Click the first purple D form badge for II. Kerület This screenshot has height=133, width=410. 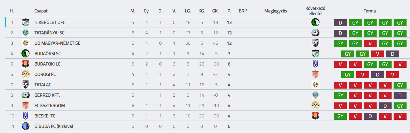(x=341, y=23)
